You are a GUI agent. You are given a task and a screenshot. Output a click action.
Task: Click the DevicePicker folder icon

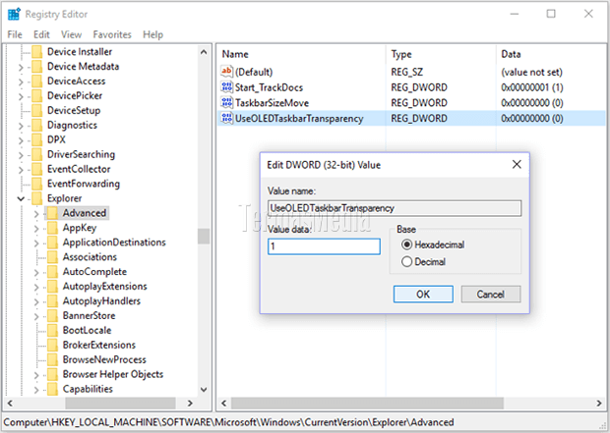click(x=37, y=96)
